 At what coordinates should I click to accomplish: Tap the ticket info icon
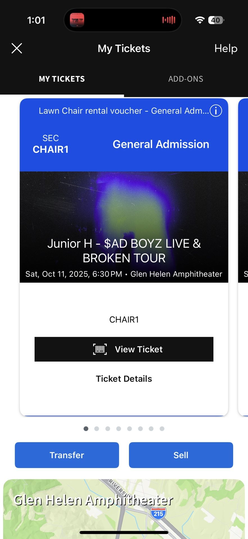point(216,111)
